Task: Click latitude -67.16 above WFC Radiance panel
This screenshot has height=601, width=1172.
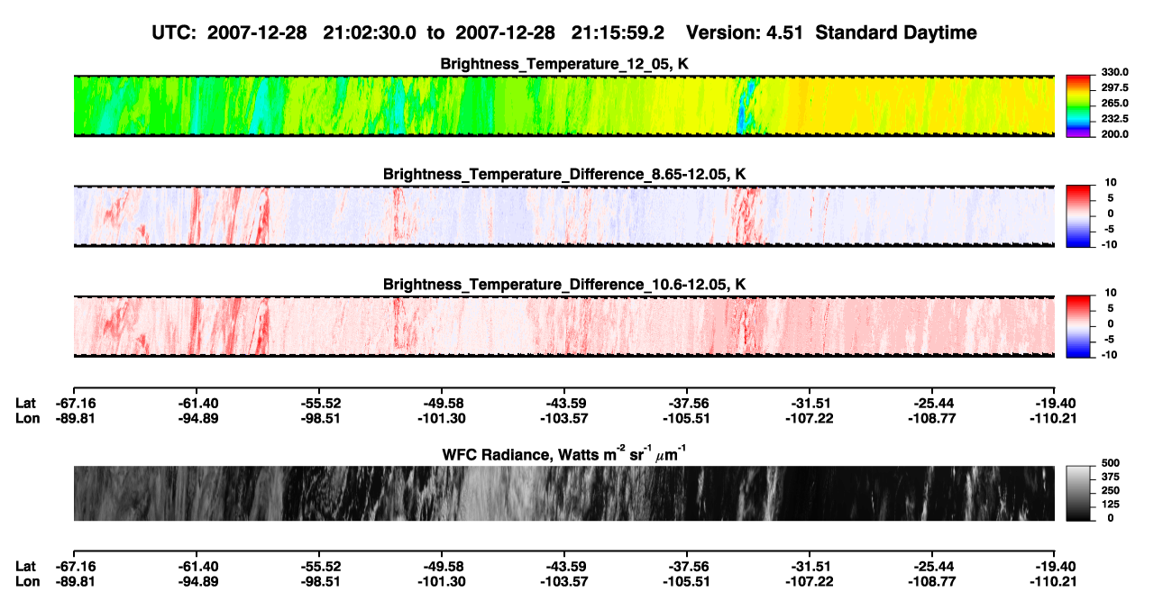Action: 74,403
